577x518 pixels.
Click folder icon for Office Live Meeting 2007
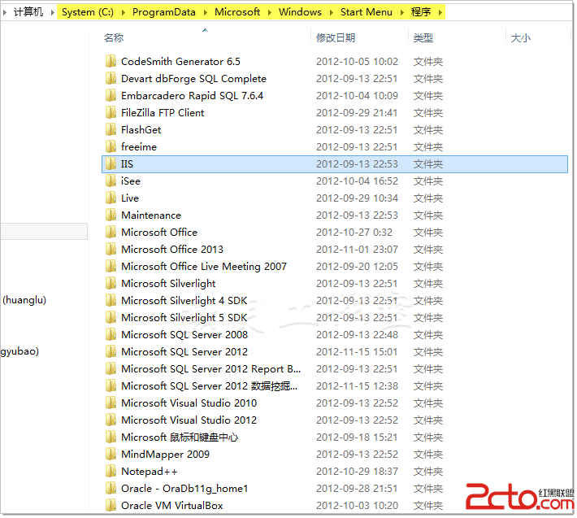click(111, 266)
